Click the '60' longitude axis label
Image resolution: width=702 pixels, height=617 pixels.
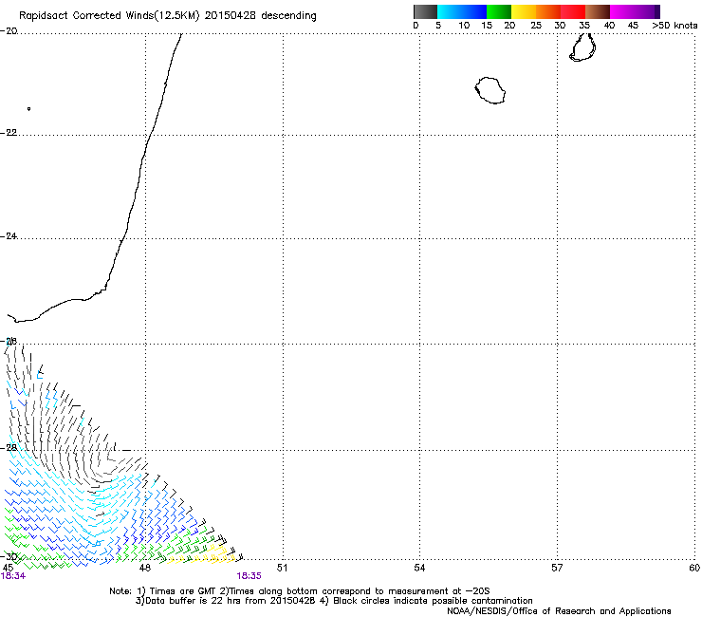694,568
